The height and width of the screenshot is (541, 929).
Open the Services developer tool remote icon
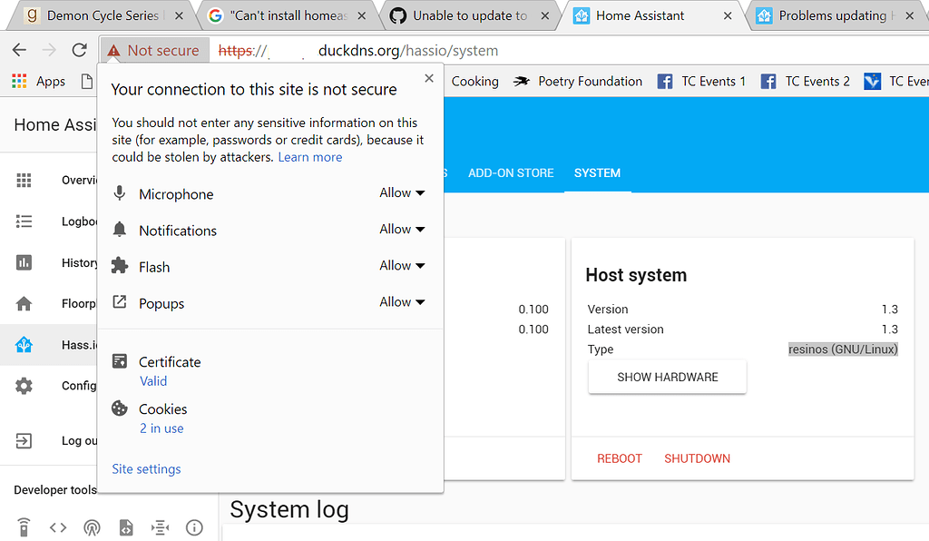tap(24, 527)
